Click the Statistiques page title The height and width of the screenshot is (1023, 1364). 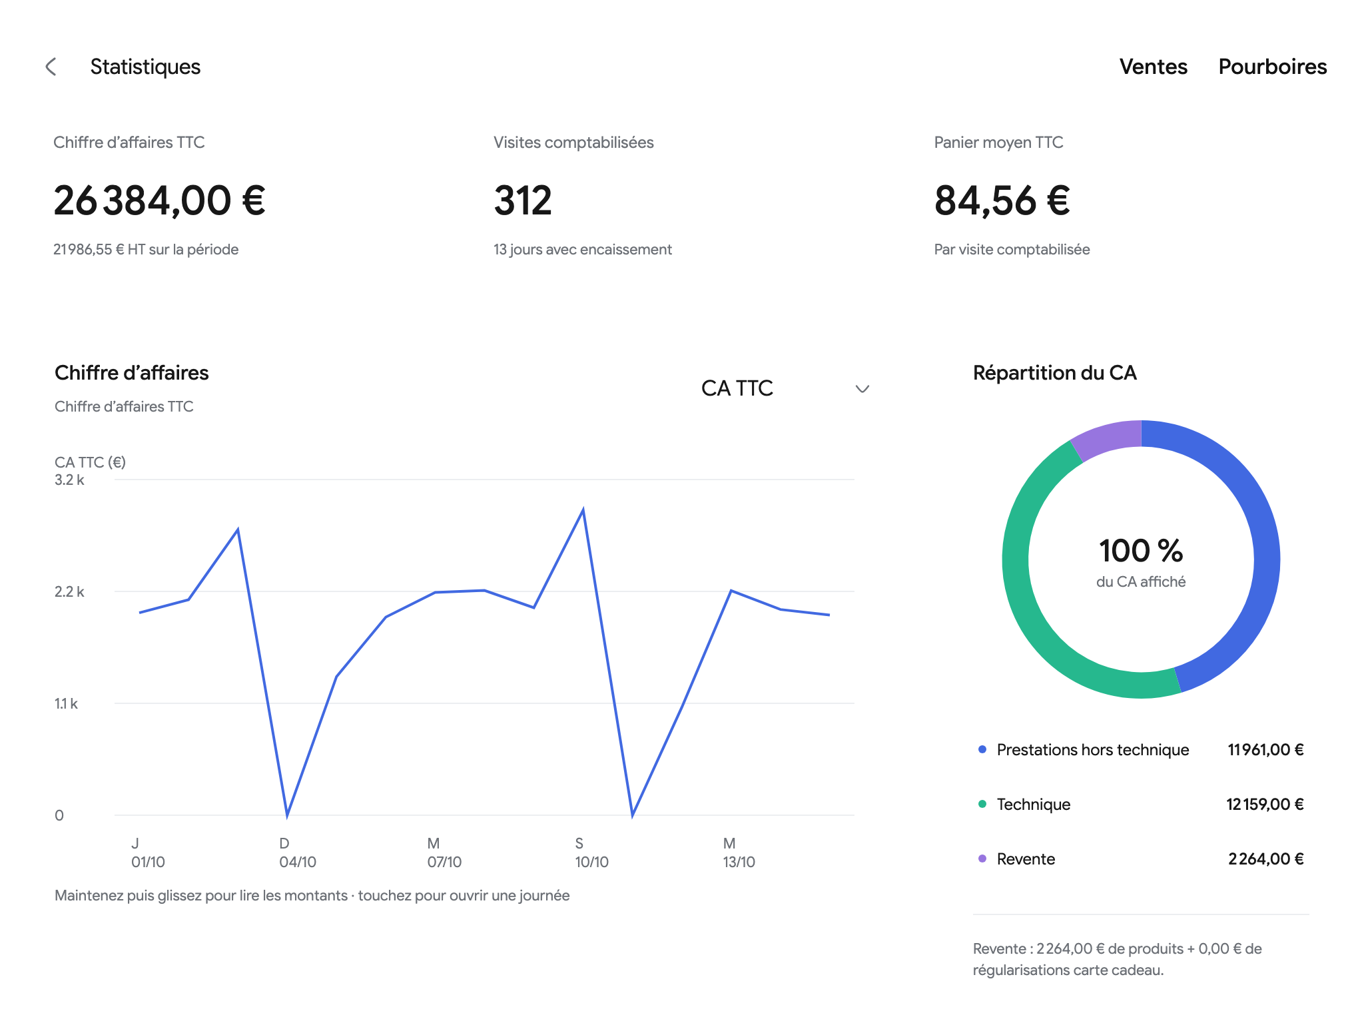click(145, 67)
